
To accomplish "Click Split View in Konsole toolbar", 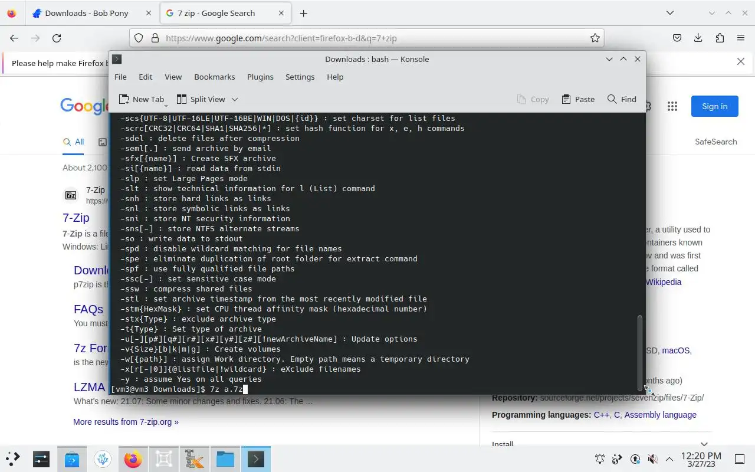I will (201, 99).
